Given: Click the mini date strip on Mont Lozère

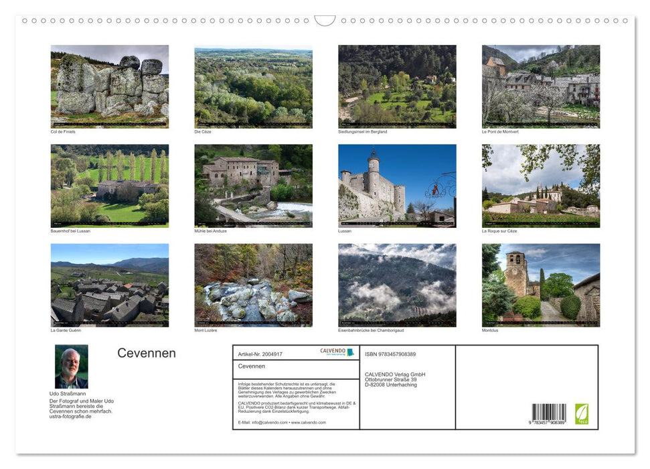Looking at the screenshot, I should [253, 323].
